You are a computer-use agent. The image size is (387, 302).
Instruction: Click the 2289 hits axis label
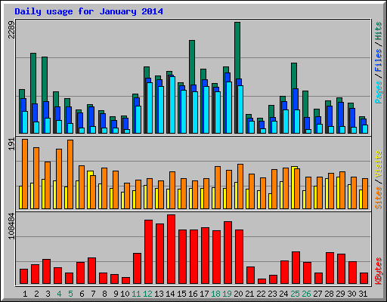pyautogui.click(x=11, y=29)
